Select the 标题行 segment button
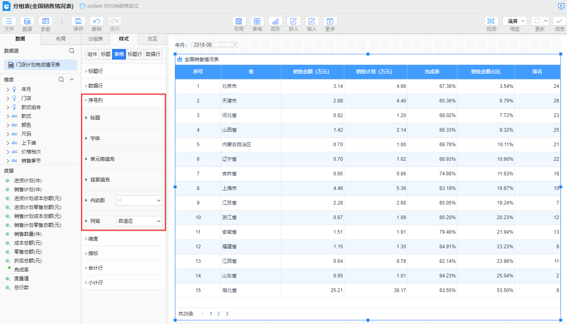Screen dimensions: 567x324 coord(134,54)
